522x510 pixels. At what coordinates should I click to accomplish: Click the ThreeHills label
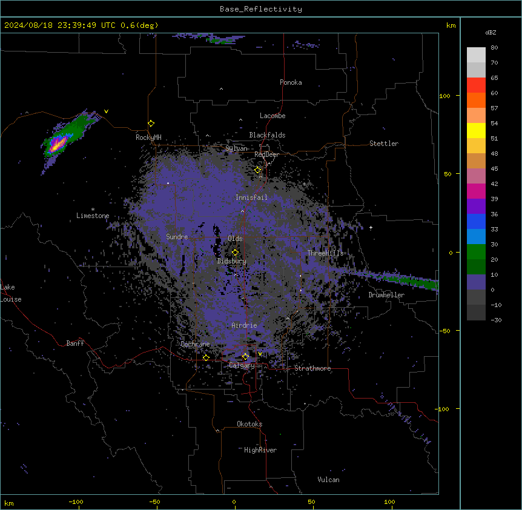[325, 253]
